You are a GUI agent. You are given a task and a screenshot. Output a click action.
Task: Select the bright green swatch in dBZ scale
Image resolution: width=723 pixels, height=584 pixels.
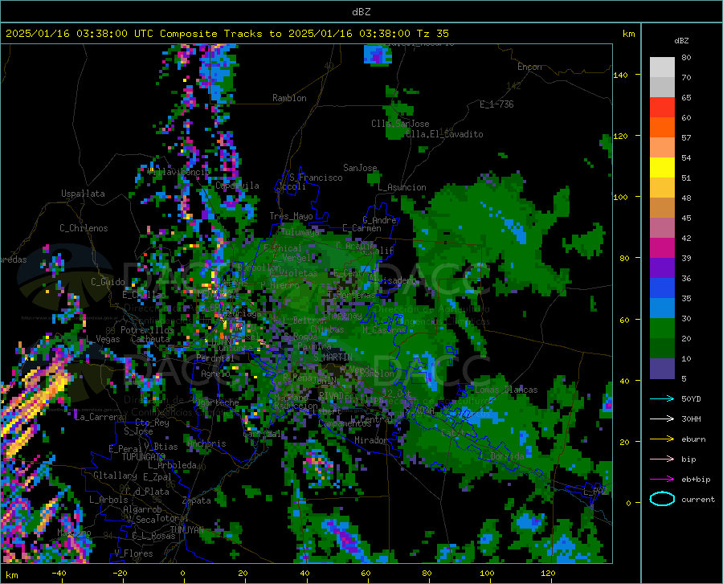pos(662,329)
